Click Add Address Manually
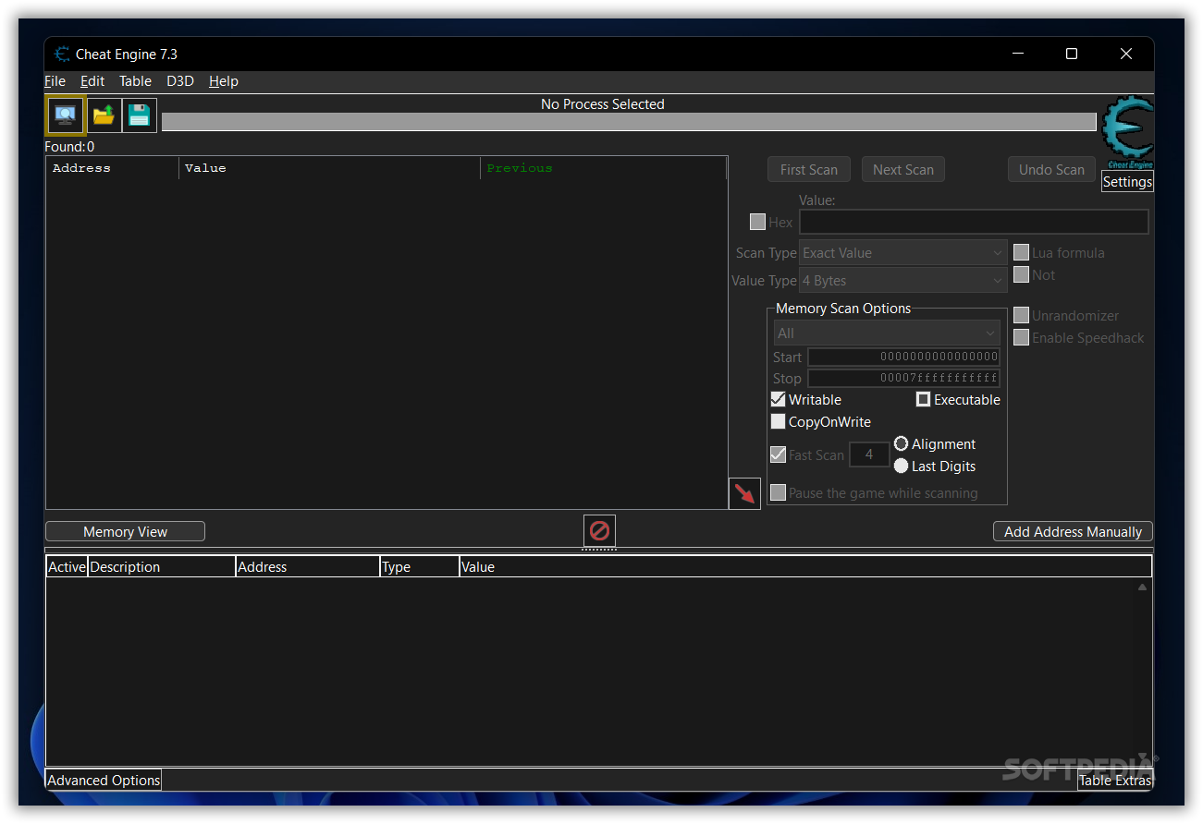 1073,531
